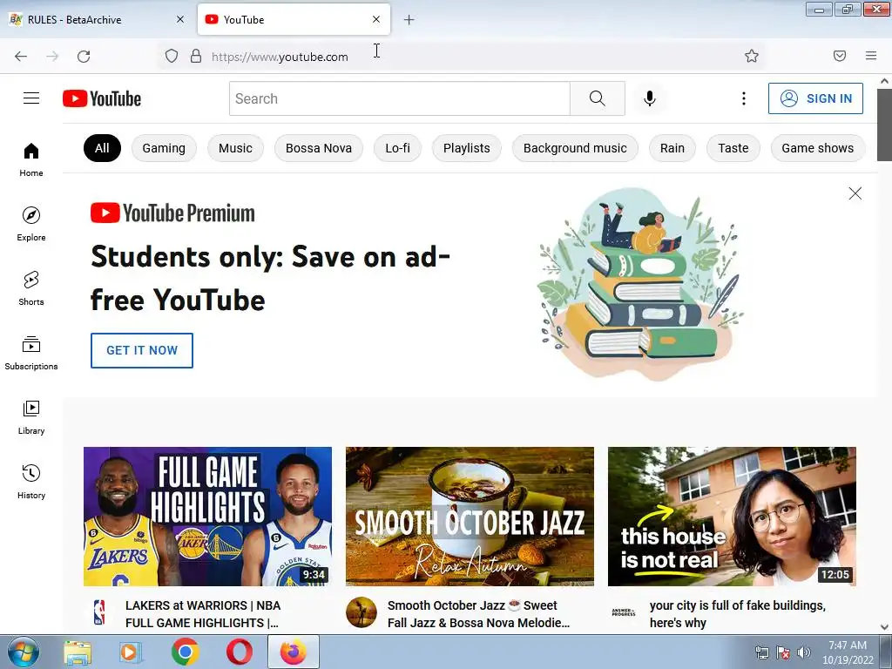Open Explore in sidebar

pyautogui.click(x=31, y=224)
